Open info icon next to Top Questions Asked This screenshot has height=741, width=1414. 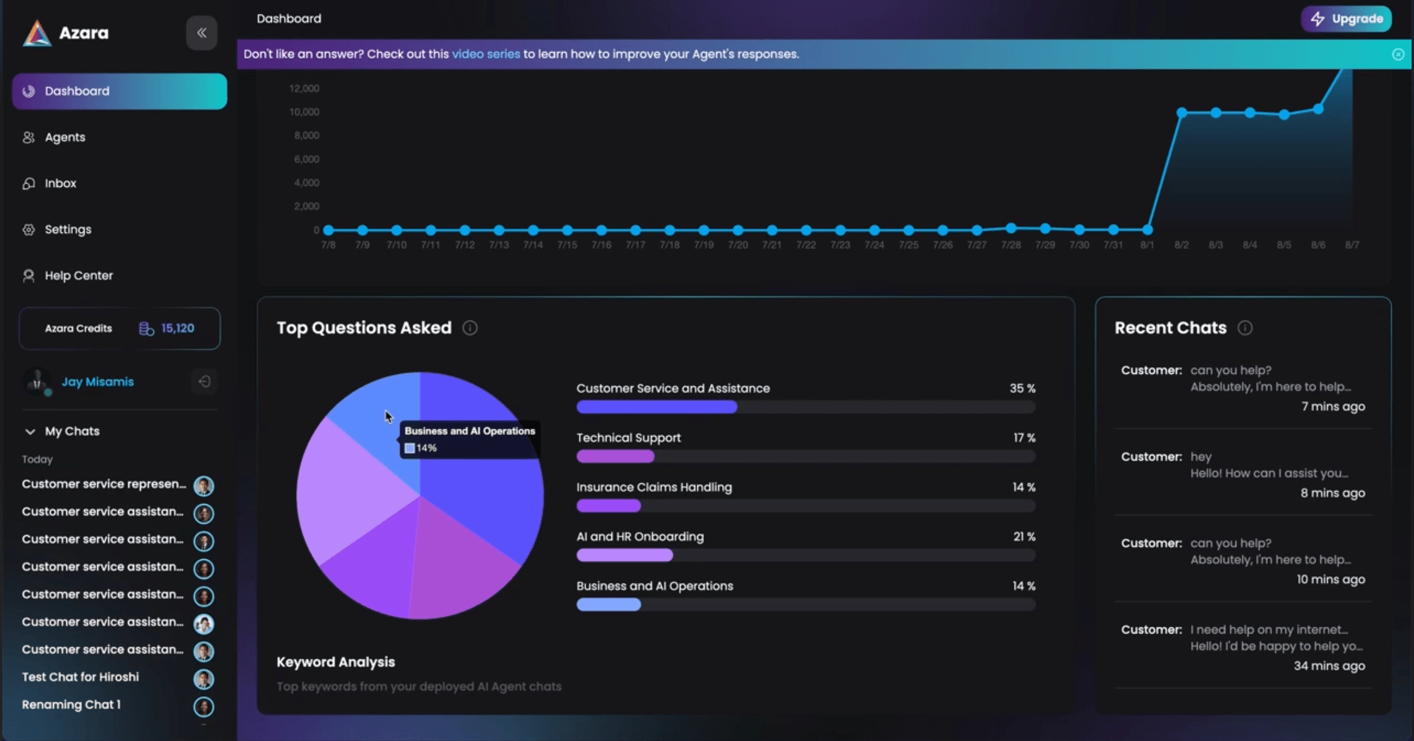pos(470,328)
